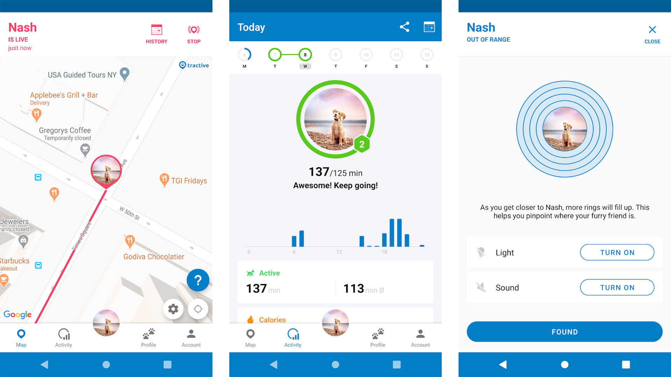Click the FOUND button for Nash
Viewport: 671px width, 377px height.
coord(560,331)
